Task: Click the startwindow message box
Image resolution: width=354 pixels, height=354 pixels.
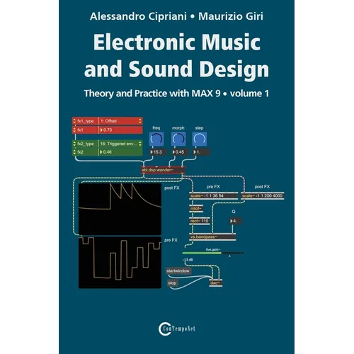Action: point(178,271)
